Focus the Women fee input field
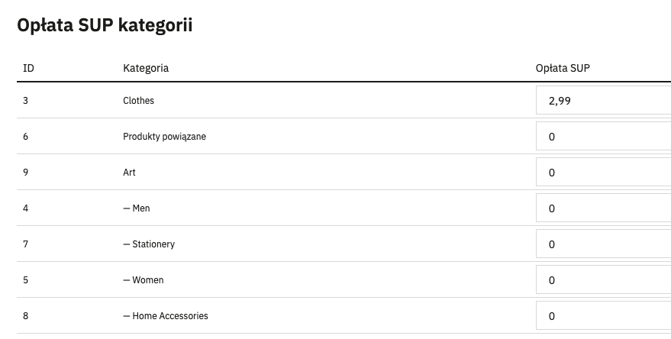Viewport: 671px width, 339px height. pos(603,280)
